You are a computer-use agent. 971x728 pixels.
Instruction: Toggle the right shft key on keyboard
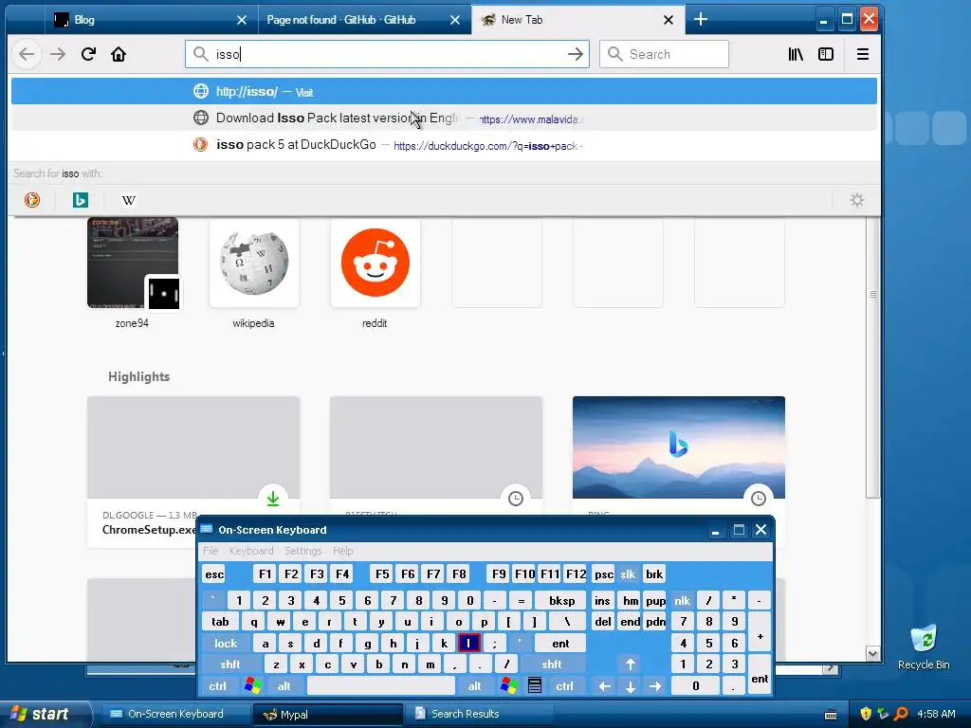(552, 664)
